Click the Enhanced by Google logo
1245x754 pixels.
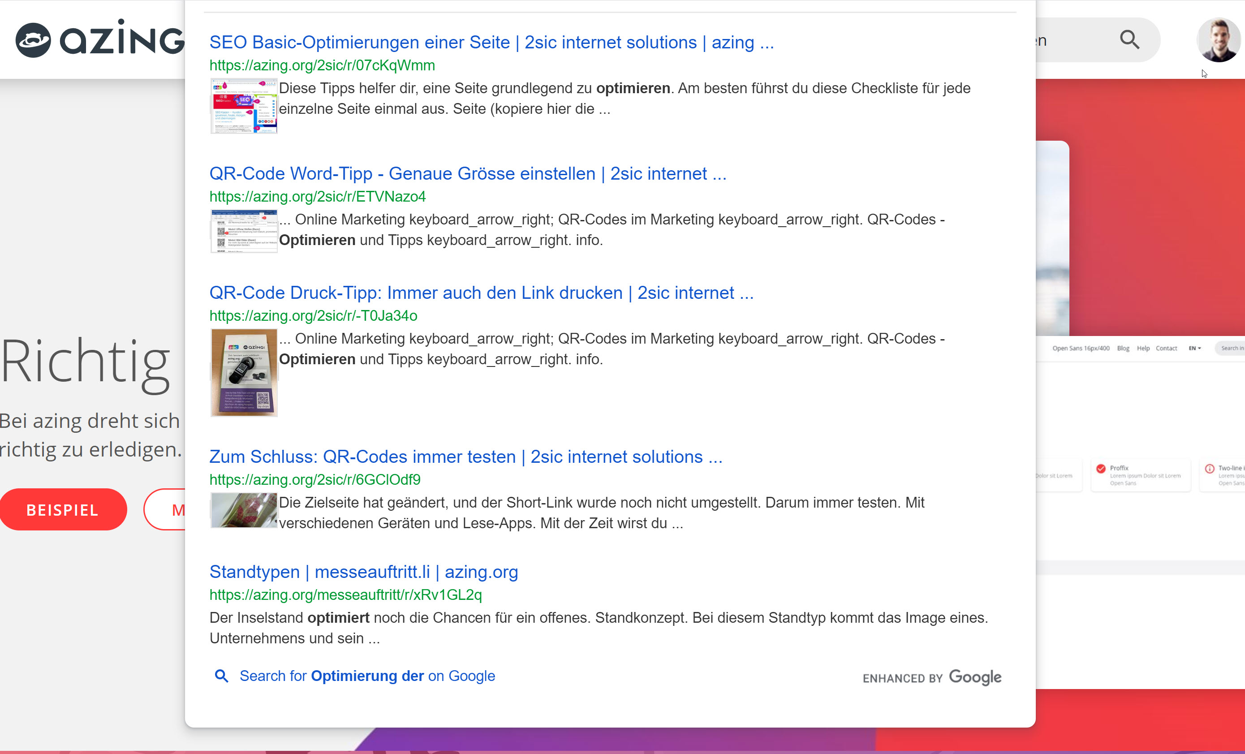click(x=932, y=677)
